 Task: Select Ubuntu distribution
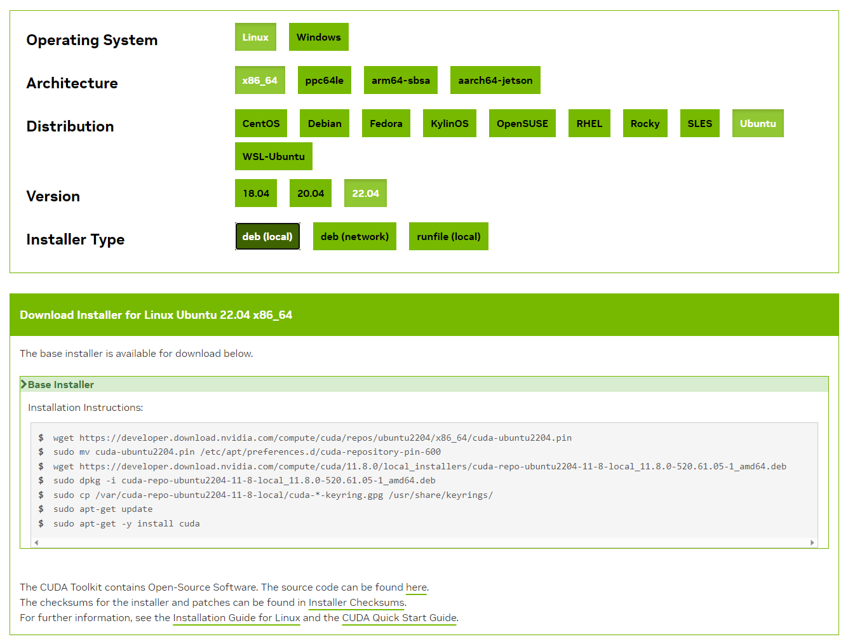(x=758, y=123)
